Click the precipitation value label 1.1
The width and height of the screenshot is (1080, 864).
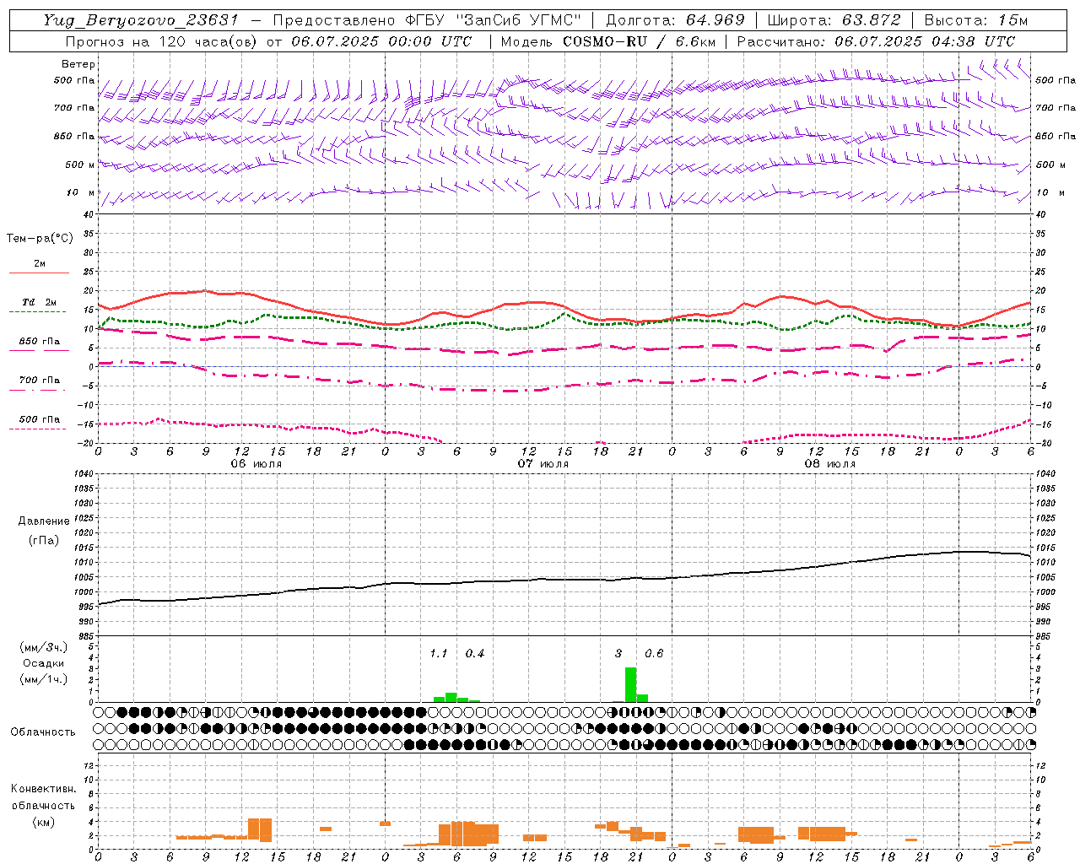pyautogui.click(x=439, y=653)
